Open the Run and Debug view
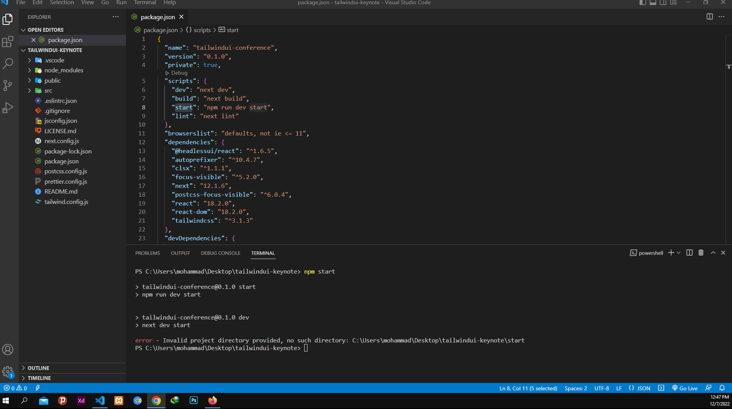 [x=8, y=108]
